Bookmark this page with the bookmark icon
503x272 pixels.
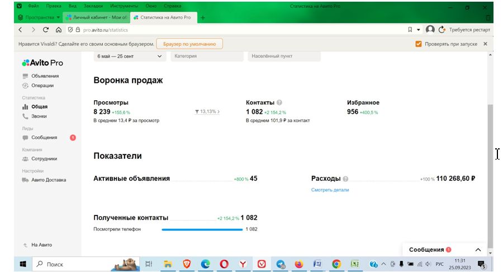[410, 30]
